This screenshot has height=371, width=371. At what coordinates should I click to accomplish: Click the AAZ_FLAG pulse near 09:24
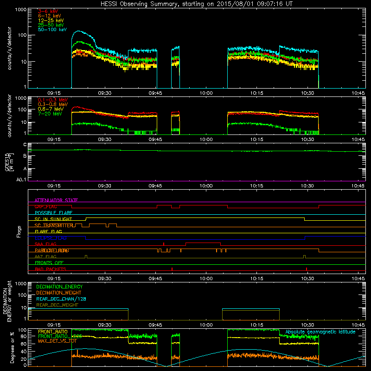86,256
